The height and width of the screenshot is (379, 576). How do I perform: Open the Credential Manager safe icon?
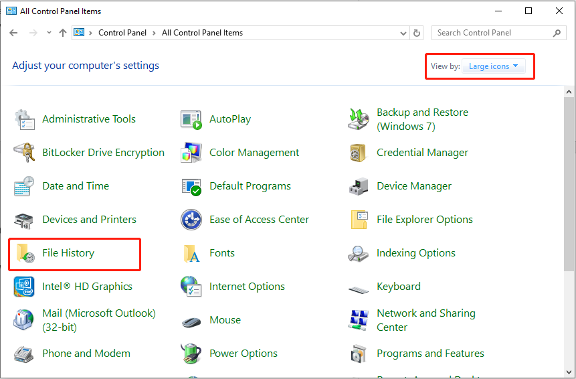pos(358,153)
